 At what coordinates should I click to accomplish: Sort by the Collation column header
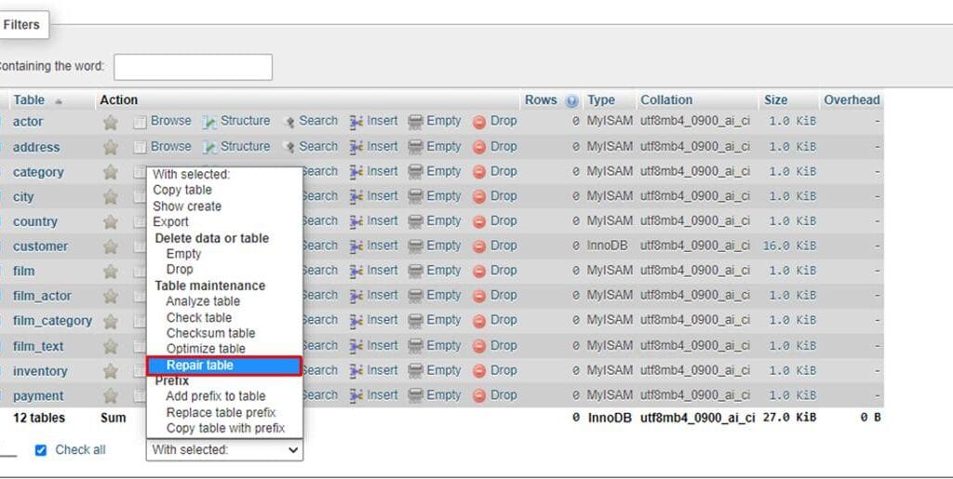[666, 100]
